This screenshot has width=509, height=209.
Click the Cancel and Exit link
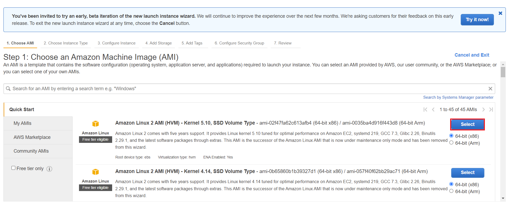[472, 55]
